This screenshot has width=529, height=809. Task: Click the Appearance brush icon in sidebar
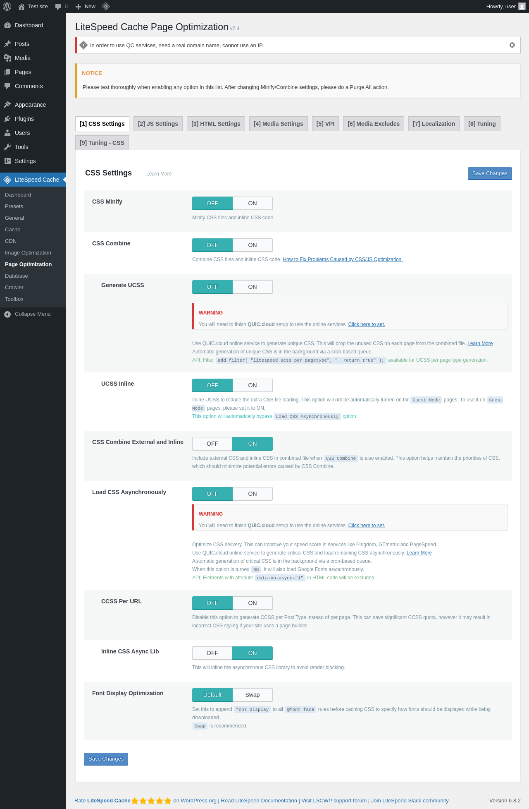click(x=7, y=105)
